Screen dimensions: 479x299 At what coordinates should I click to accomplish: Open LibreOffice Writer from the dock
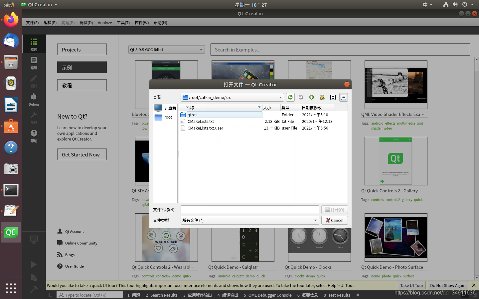click(x=11, y=105)
